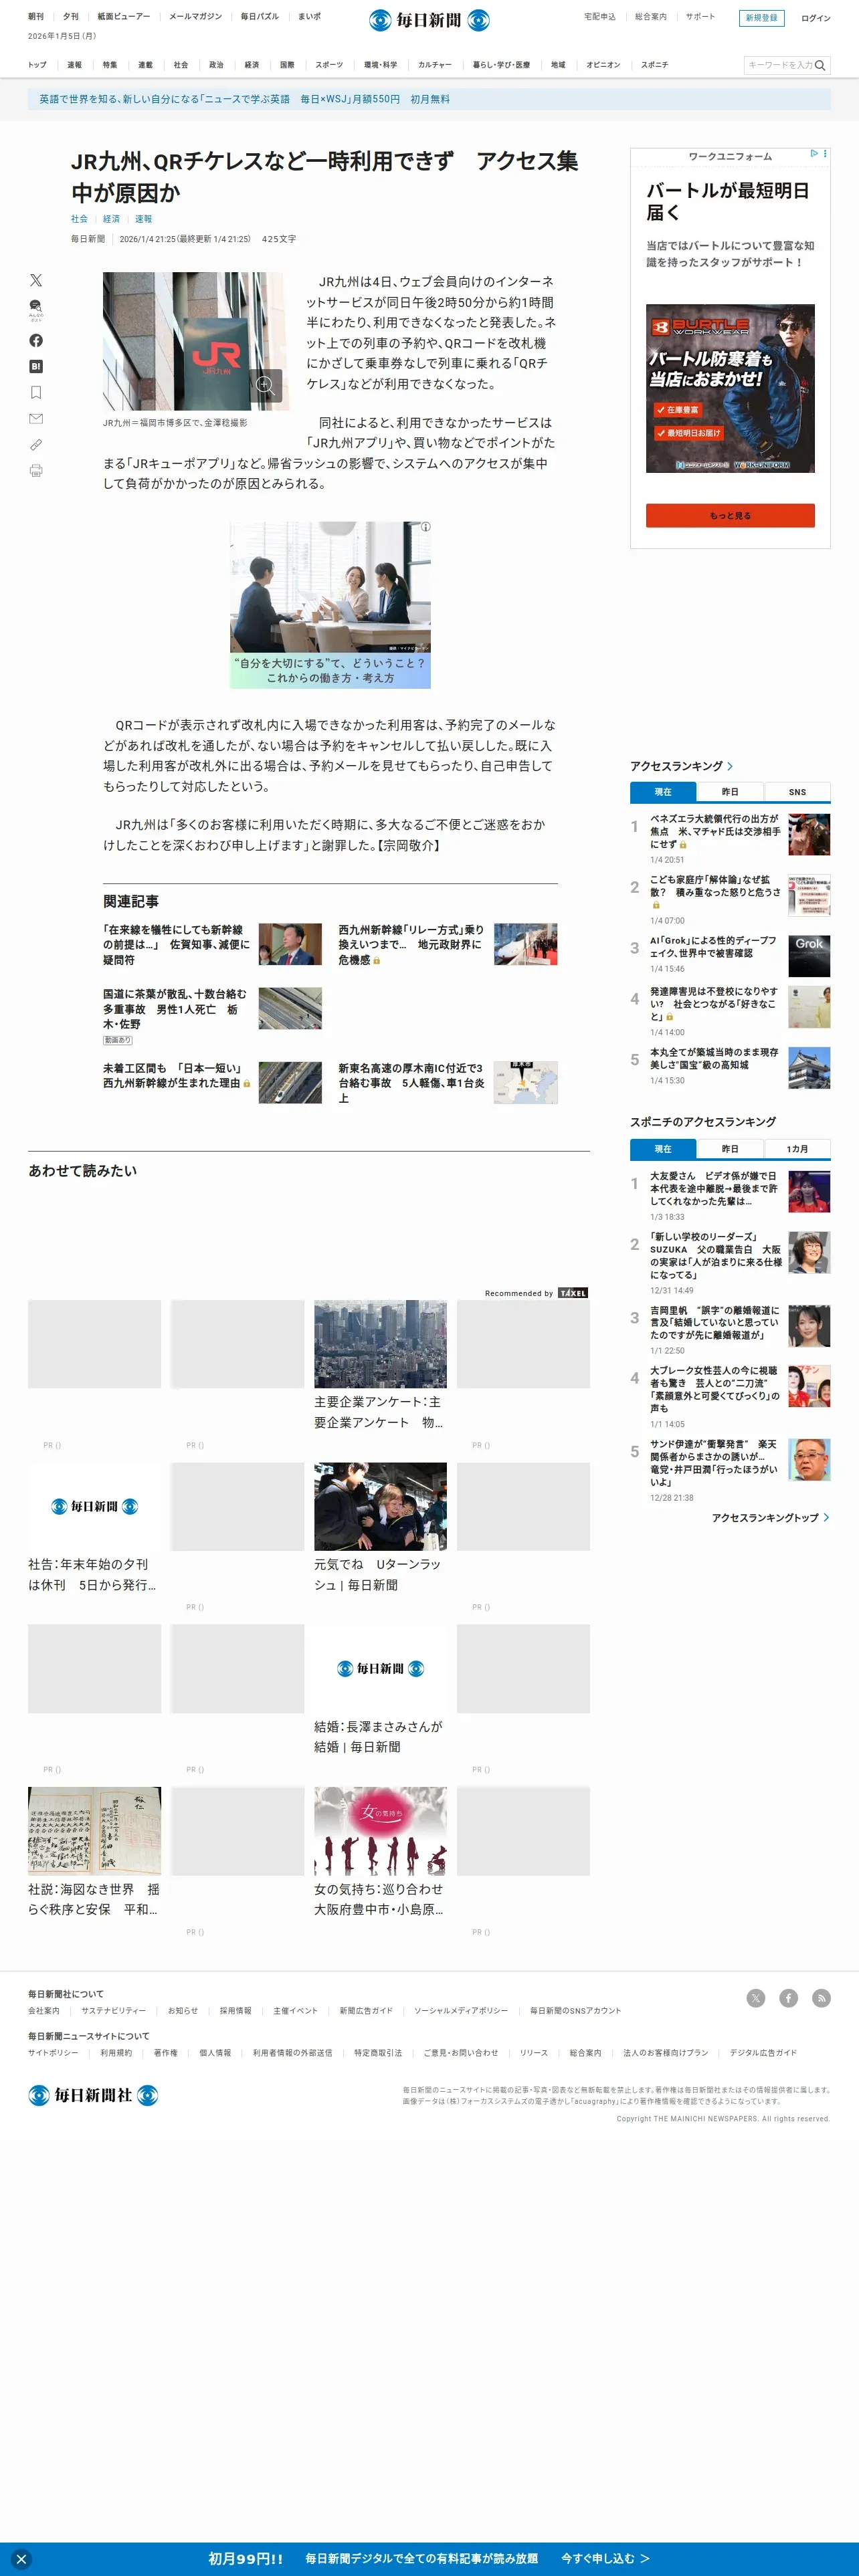Open スポニチ item 大友愛さん
The height and width of the screenshot is (2576, 859).
click(714, 1188)
